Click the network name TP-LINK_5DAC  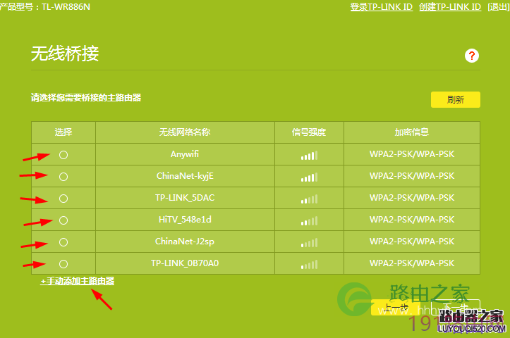(185, 198)
